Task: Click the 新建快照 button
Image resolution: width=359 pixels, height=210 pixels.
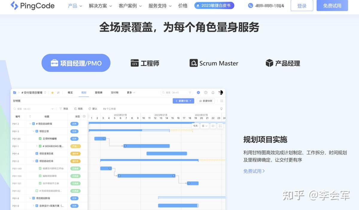Action: 206,101
